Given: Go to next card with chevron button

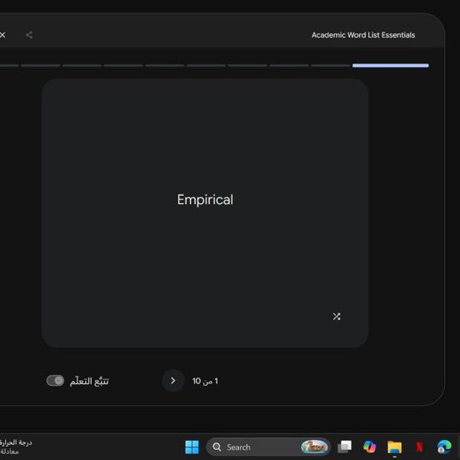Looking at the screenshot, I should (x=173, y=381).
